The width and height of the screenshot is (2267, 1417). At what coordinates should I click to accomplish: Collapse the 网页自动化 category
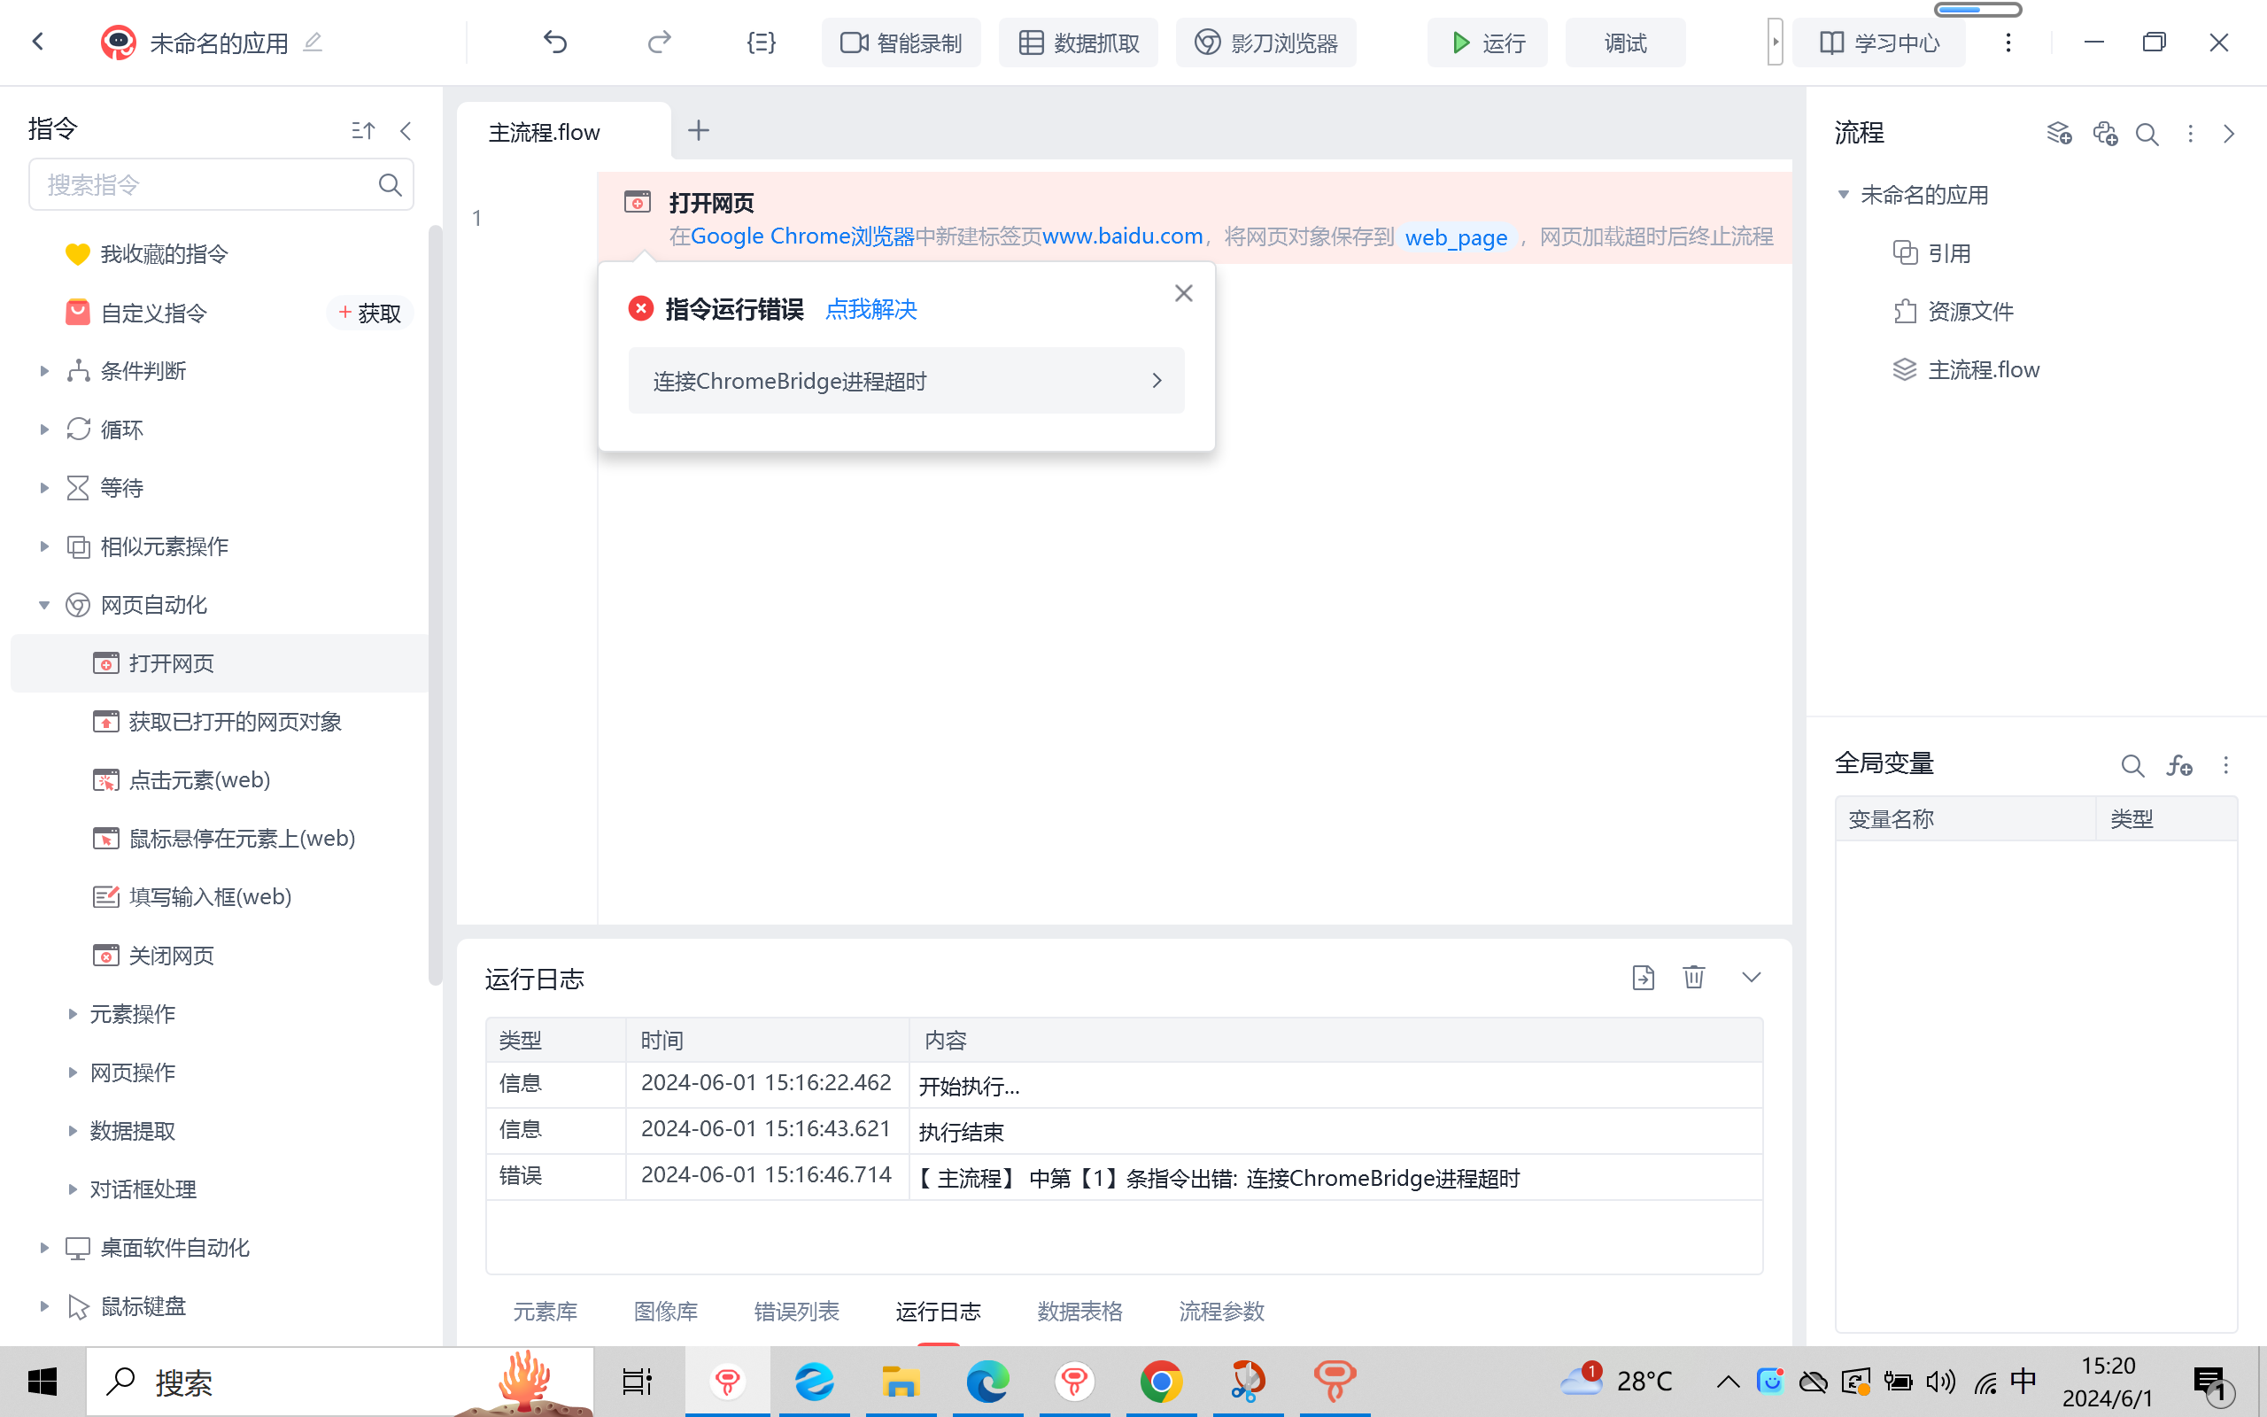[x=44, y=605]
